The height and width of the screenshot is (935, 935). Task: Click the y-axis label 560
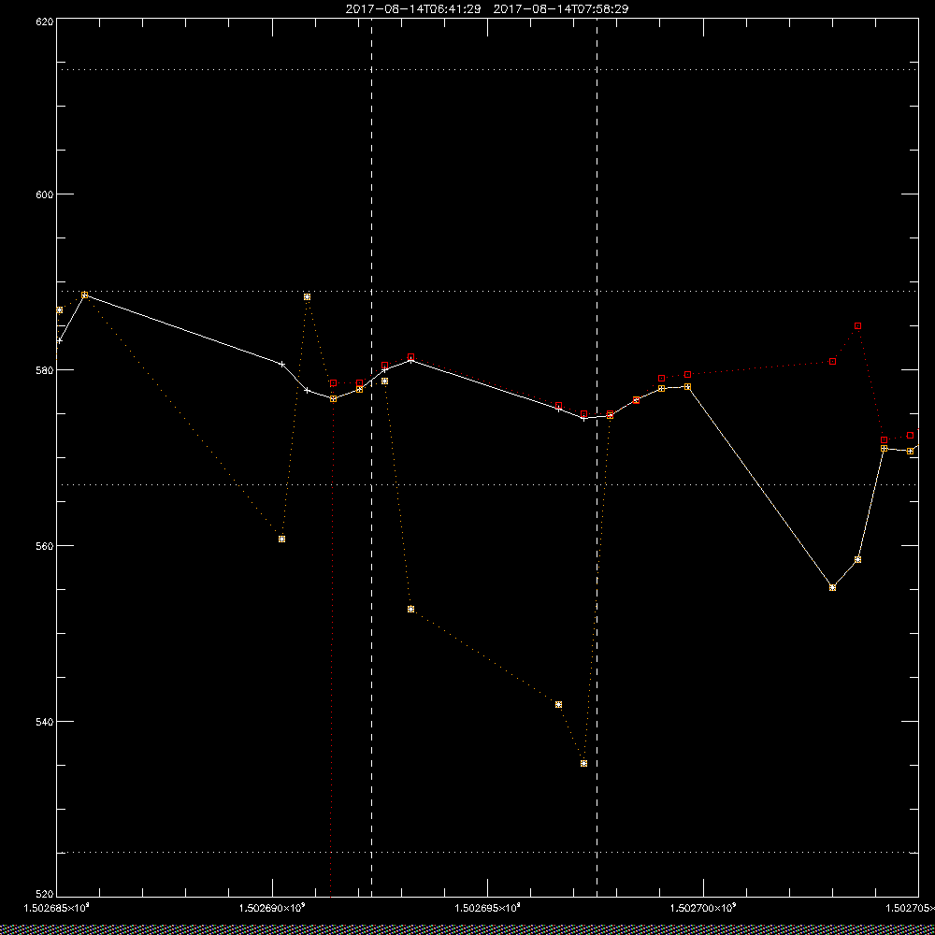(46, 546)
